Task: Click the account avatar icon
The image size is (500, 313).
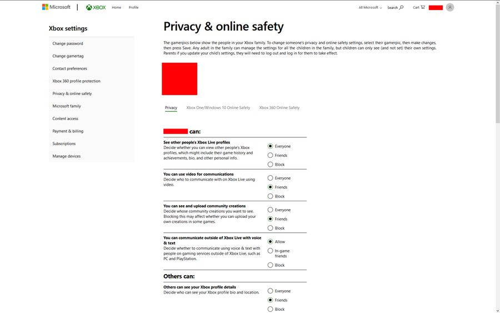Action: 449,7
